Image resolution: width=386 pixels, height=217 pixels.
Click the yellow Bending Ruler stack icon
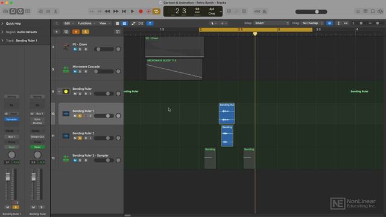[66, 92]
